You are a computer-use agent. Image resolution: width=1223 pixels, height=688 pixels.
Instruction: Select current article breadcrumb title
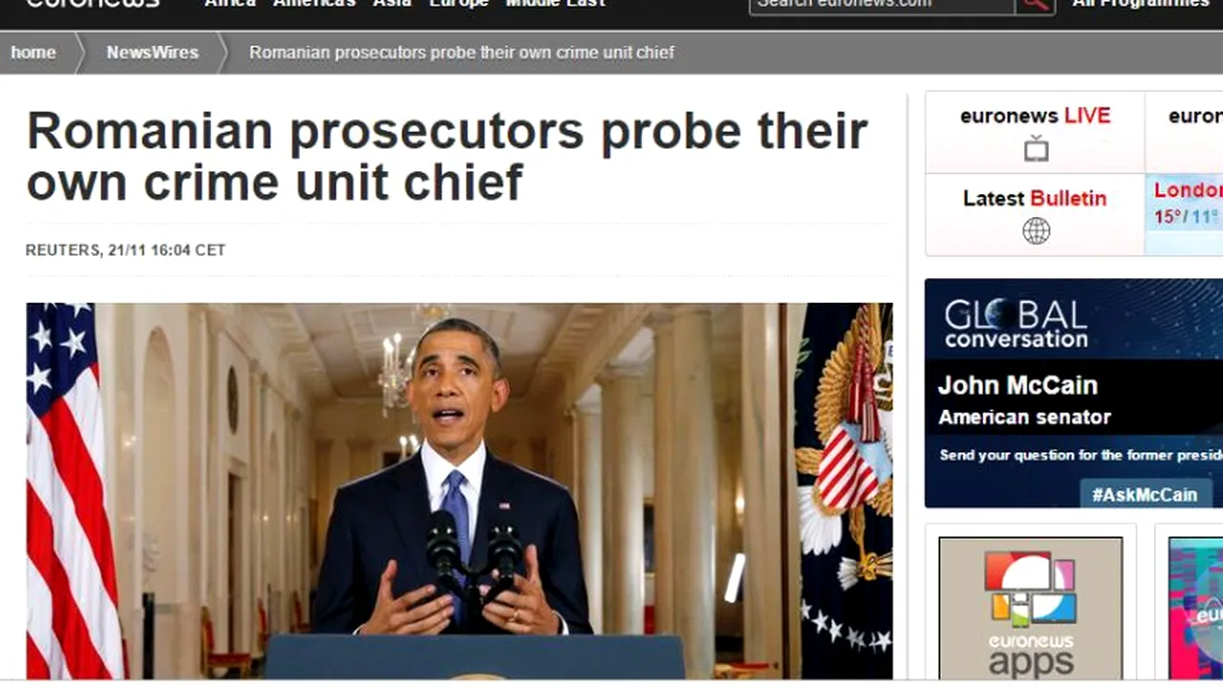coord(461,53)
